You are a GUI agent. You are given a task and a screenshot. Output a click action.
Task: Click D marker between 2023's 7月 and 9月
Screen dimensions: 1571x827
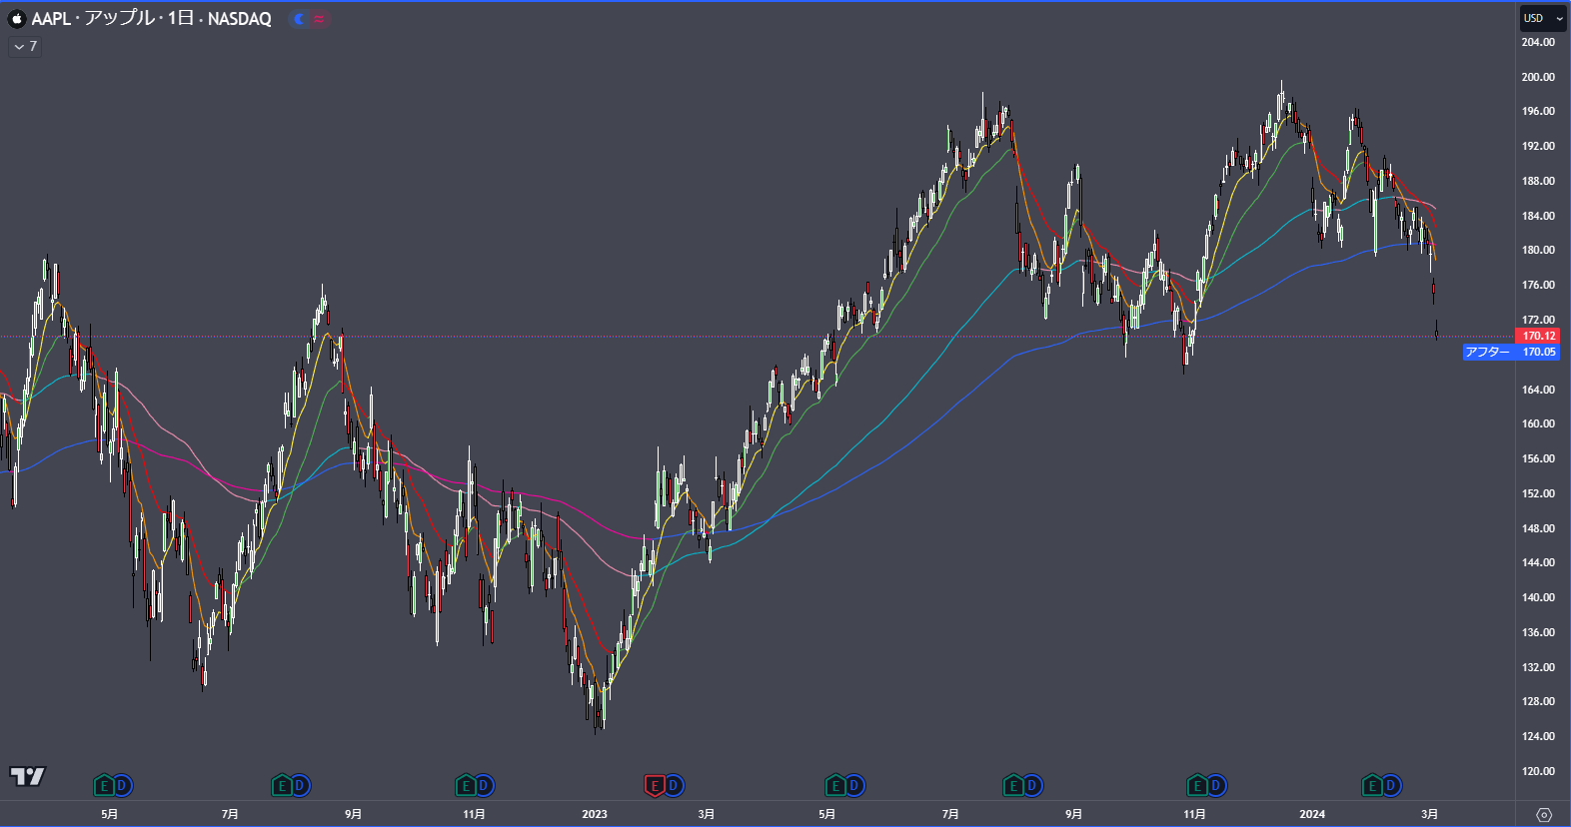(x=1032, y=786)
